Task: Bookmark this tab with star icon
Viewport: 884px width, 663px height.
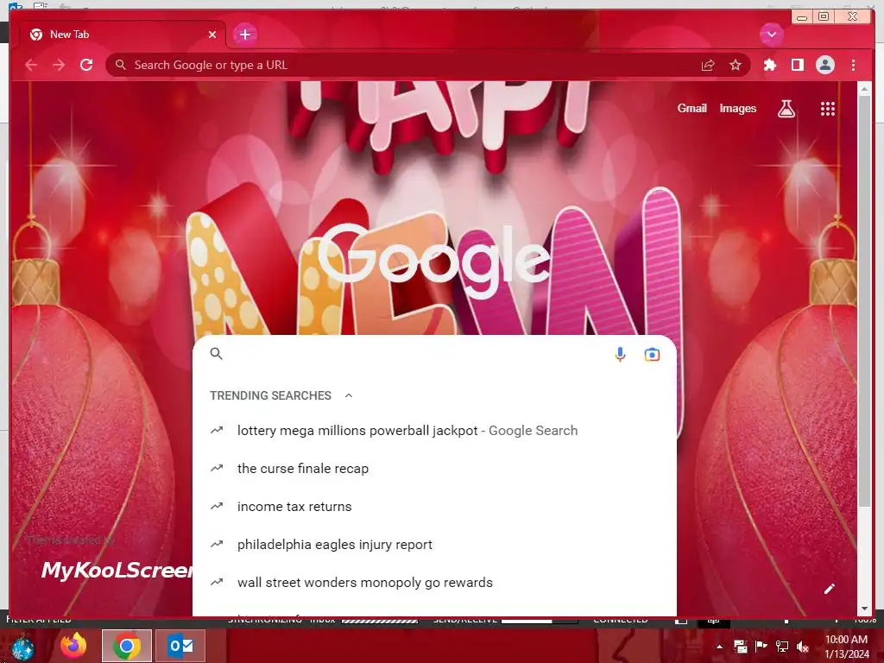Action: (x=736, y=66)
